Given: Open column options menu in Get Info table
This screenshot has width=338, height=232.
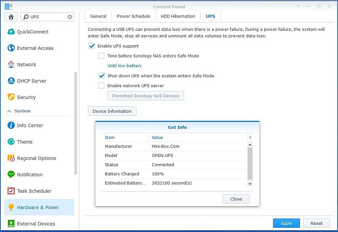Looking at the screenshot, I should point(250,137).
